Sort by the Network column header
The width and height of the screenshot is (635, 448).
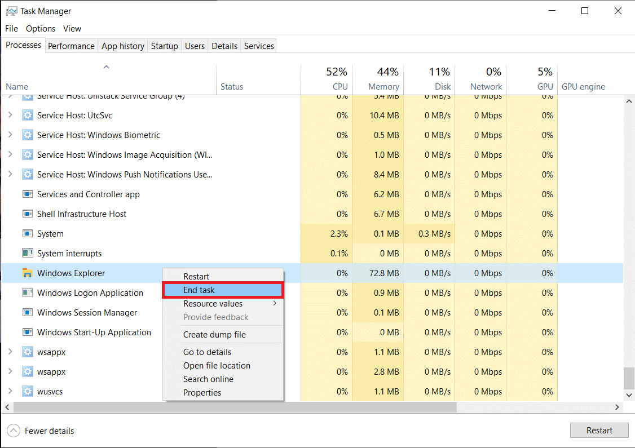pyautogui.click(x=481, y=79)
